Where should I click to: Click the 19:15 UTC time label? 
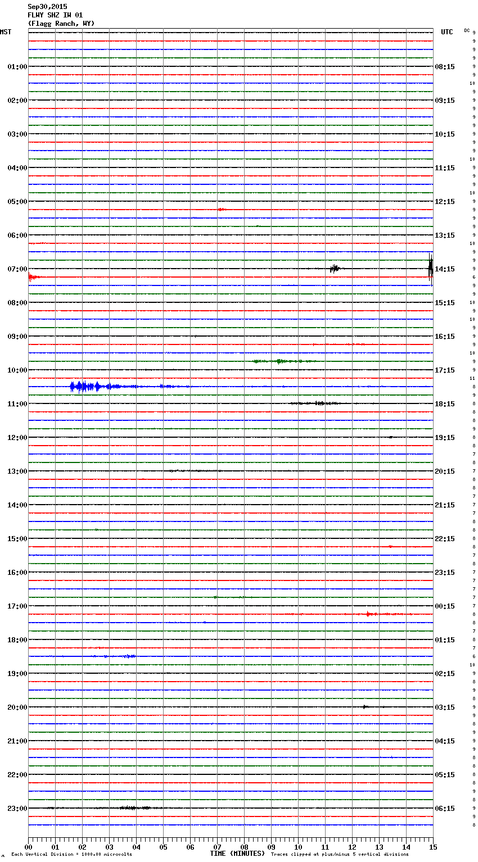click(445, 438)
